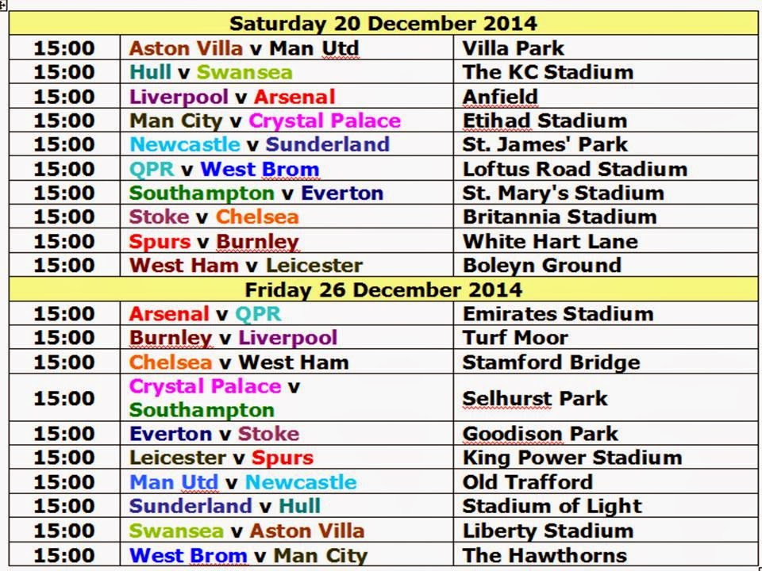Select the Goodison Park venue cell
Viewport: 762px width, 571px height.
606,433
